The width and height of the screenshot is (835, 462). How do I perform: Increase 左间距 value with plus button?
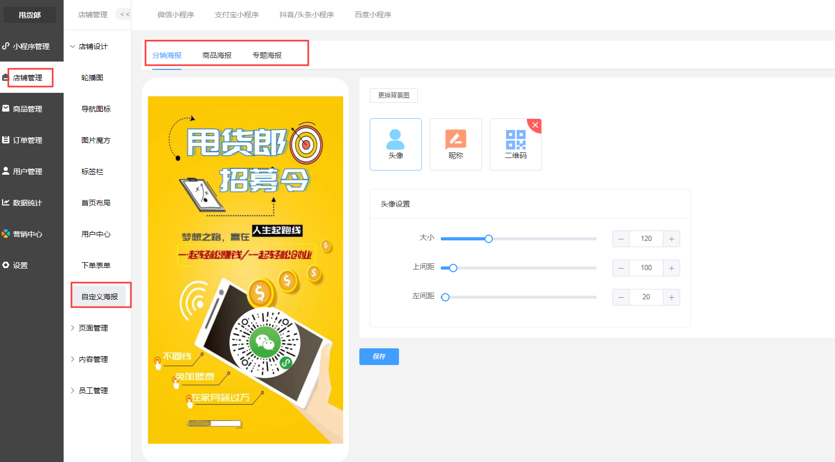(x=671, y=297)
